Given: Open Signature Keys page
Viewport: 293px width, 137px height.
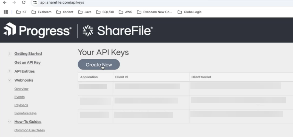Looking at the screenshot, I should click(x=25, y=113).
